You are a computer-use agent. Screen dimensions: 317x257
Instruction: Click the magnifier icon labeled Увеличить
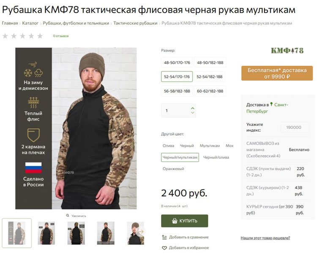pyautogui.click(x=68, y=216)
